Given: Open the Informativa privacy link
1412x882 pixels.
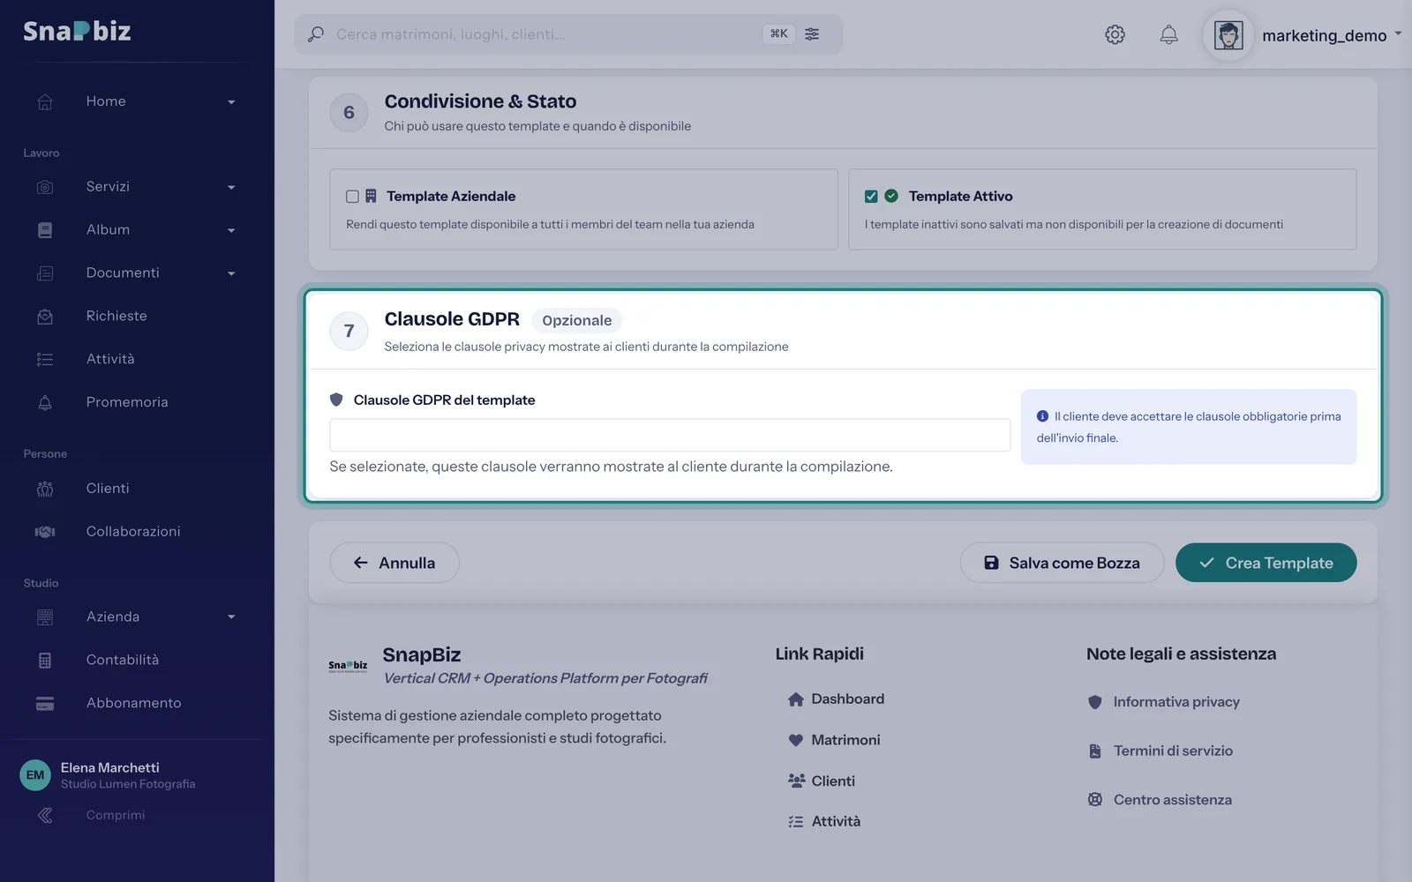Looking at the screenshot, I should coord(1176,702).
